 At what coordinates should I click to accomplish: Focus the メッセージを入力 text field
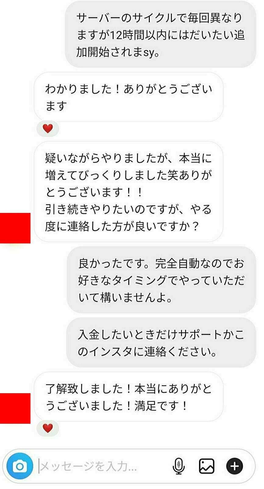point(104,466)
